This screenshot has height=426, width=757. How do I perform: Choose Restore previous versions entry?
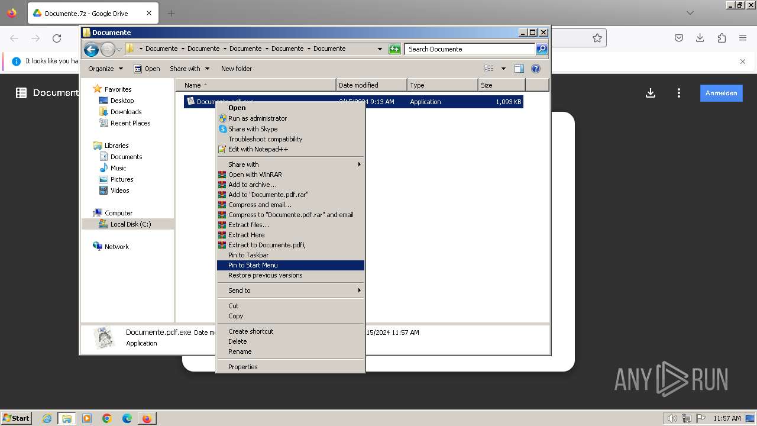coord(290,275)
